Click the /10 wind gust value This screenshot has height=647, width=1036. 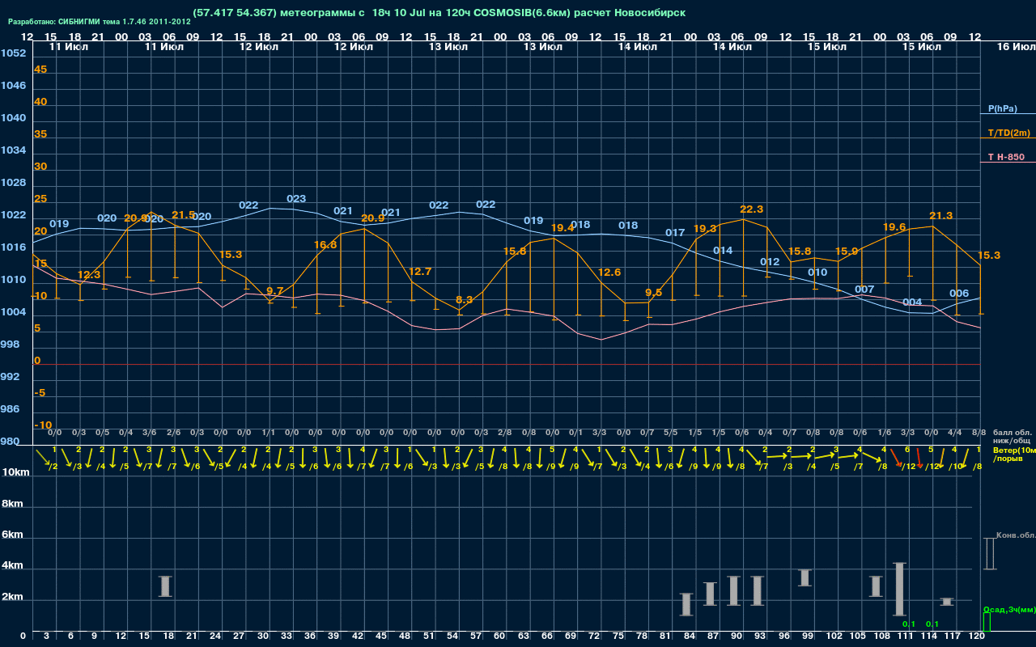click(955, 467)
